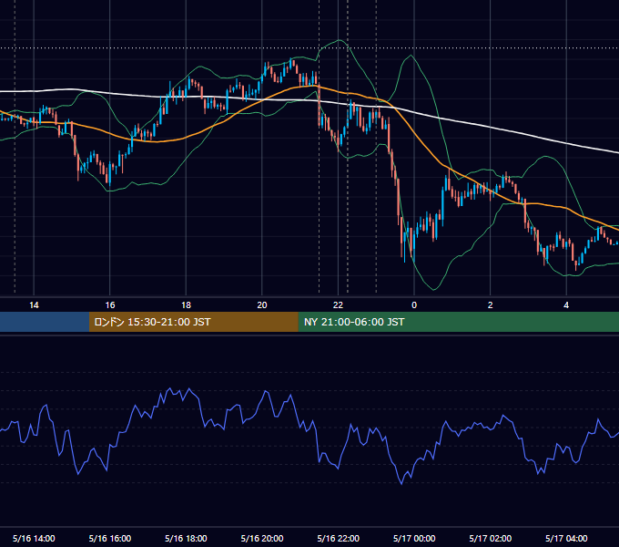619x547 pixels.
Task: Click the 5/16 14:00 date label
Action: coord(34,538)
